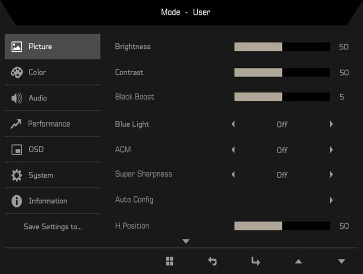This screenshot has width=363, height=274.
Task: Show more settings with the down triangle below H.Position
Action: pyautogui.click(x=186, y=242)
